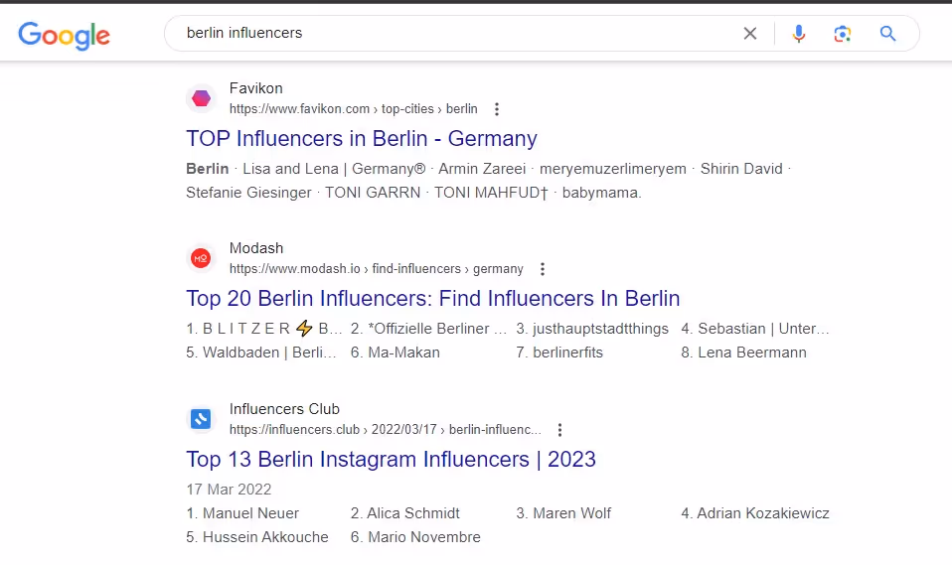
Task: Click '8. Lena Beermann' list entry
Action: point(743,353)
